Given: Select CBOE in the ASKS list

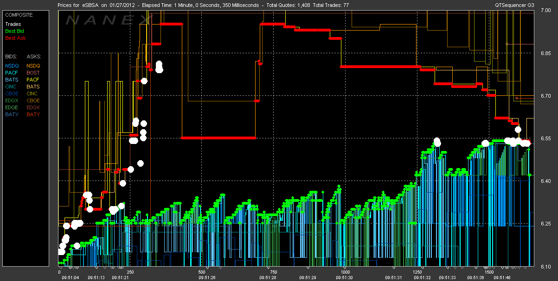Looking at the screenshot, I should point(33,100).
